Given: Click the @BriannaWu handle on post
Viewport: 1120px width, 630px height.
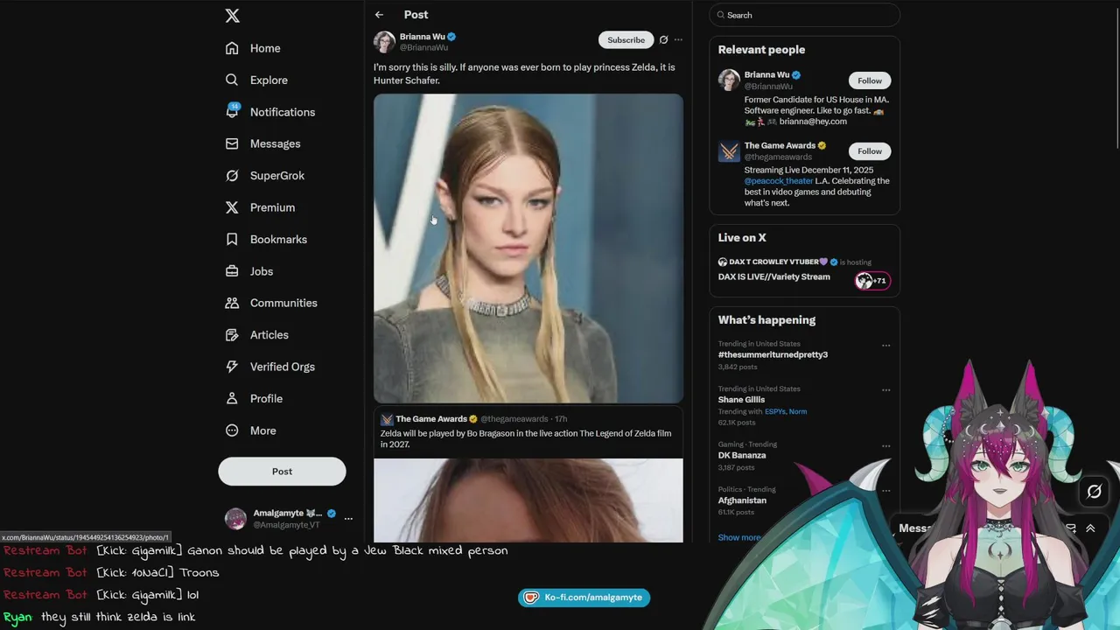Looking at the screenshot, I should (x=423, y=47).
